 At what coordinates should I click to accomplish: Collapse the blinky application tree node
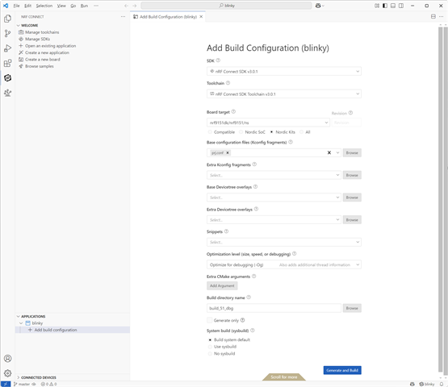point(21,323)
